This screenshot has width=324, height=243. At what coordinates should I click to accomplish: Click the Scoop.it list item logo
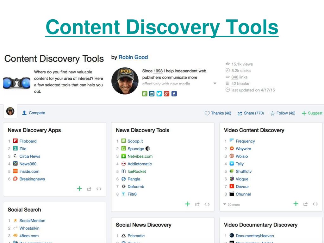124,141
